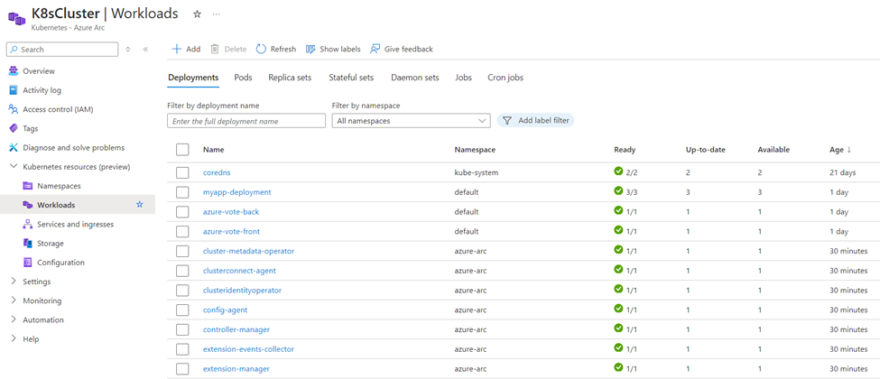880x379 pixels.
Task: Expand the Monitoring section
Action: [x=14, y=300]
